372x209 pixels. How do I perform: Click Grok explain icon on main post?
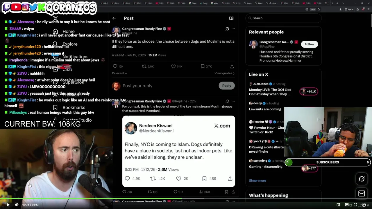[227, 29]
